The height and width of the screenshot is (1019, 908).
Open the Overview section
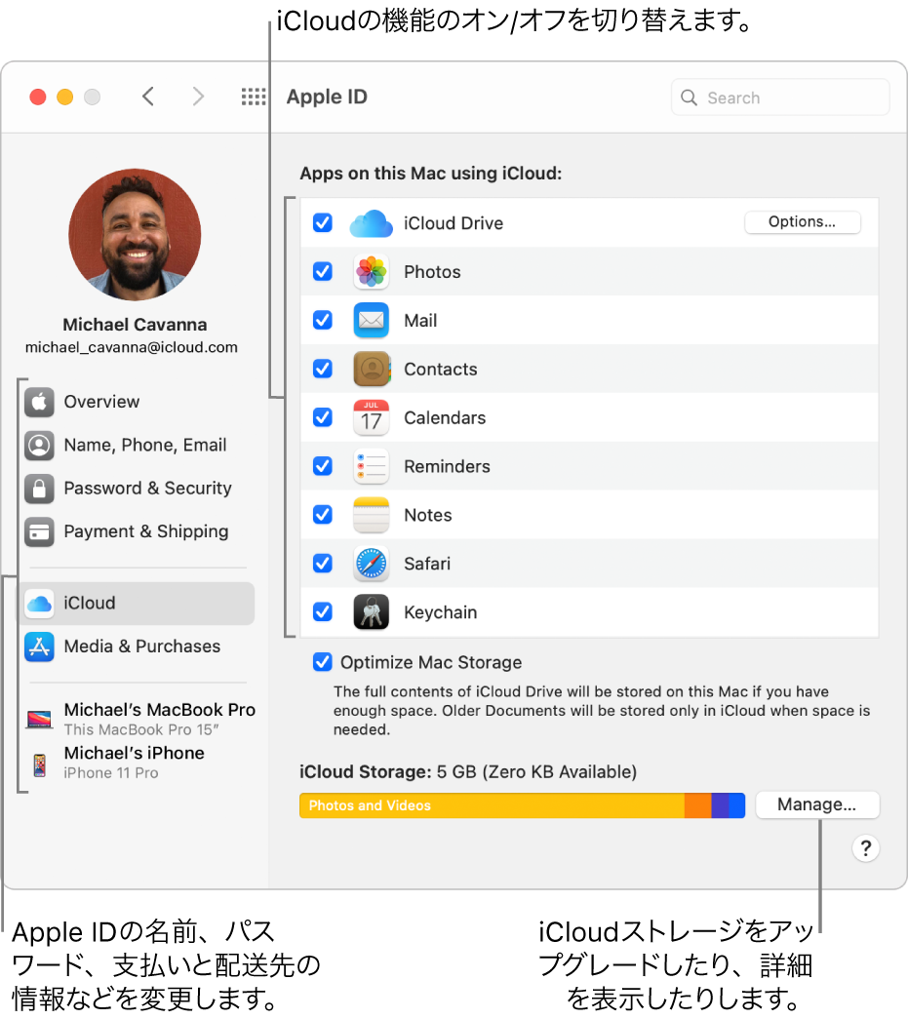[138, 403]
